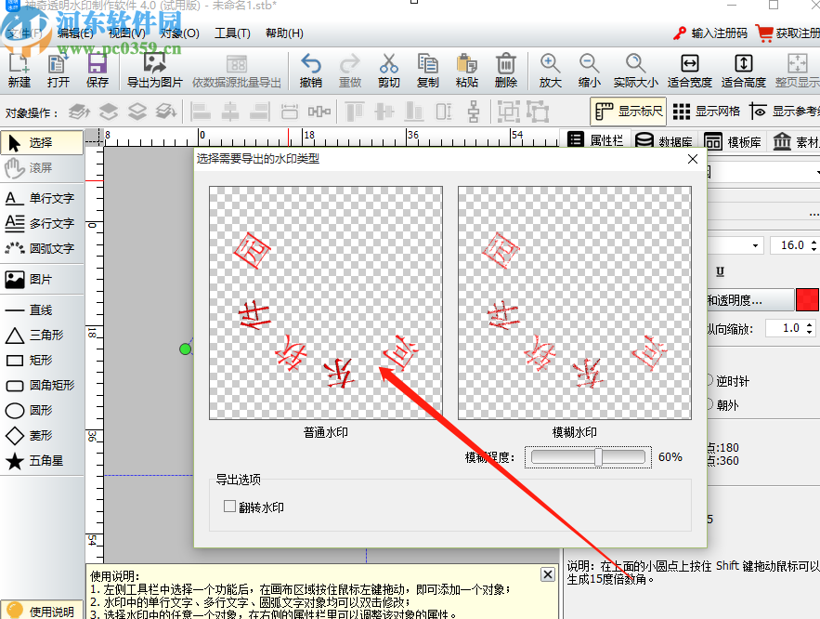Screen dimensions: 820x619
Task: Switch to the Properties (属性栏) tab
Action: point(595,140)
